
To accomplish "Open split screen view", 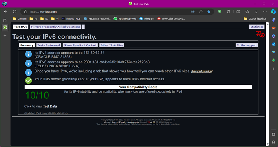I will click(x=238, y=12).
